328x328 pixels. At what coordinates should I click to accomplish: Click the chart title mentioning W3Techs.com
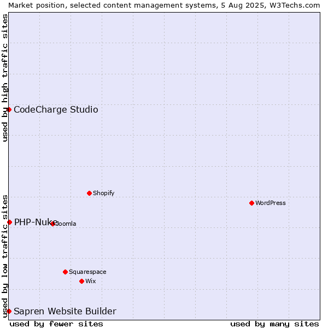164,5
